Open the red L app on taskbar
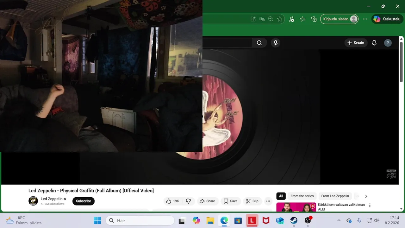 [252, 220]
